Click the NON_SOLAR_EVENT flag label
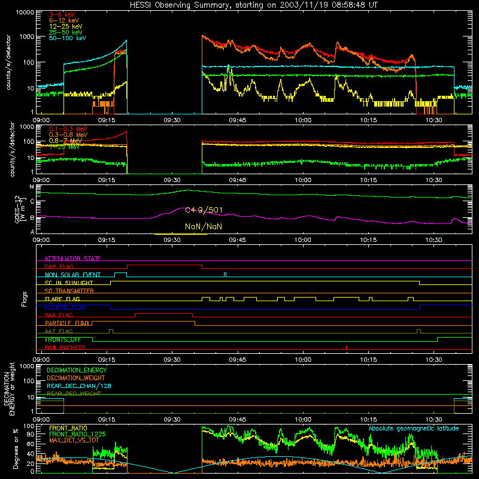The width and height of the screenshot is (479, 479). tap(72, 275)
